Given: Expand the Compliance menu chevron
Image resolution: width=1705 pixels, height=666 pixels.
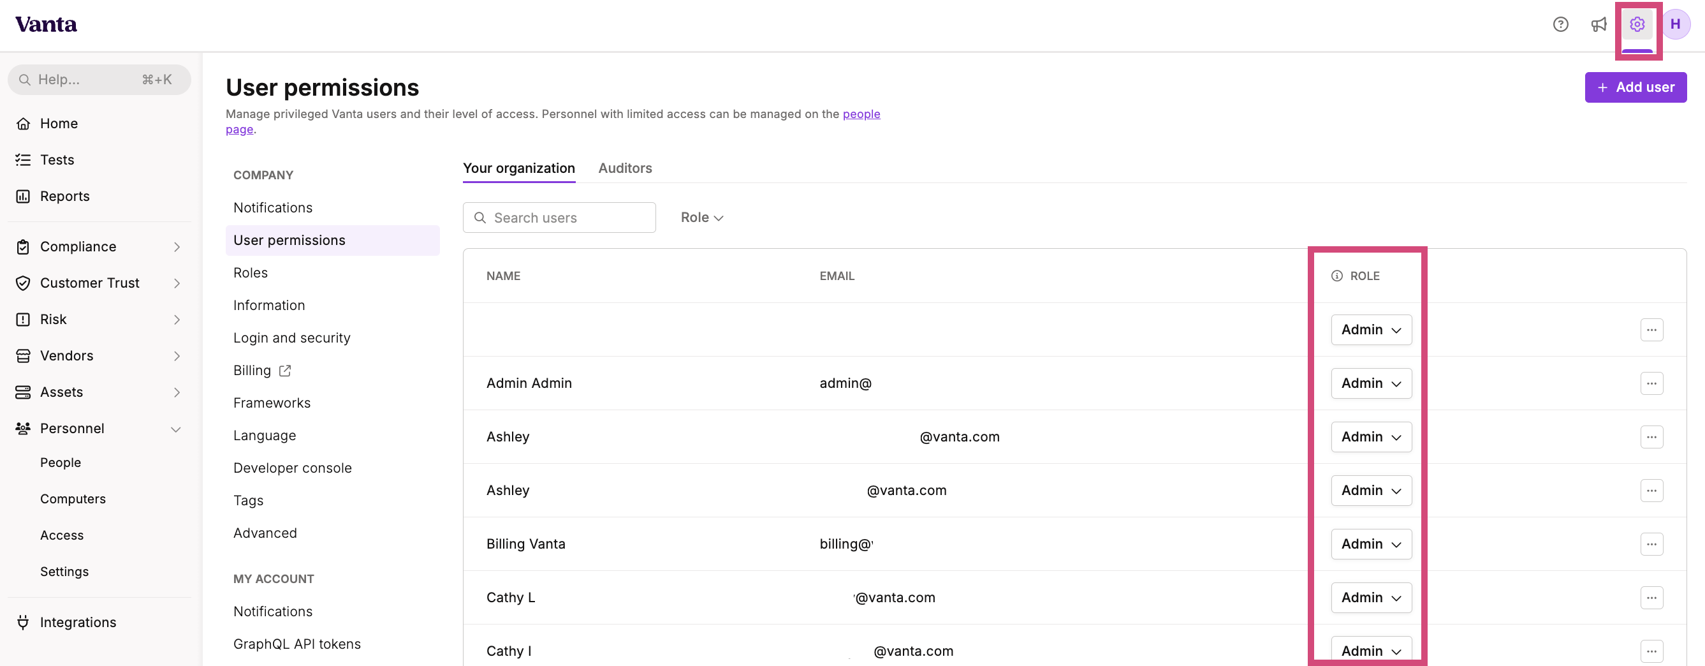Looking at the screenshot, I should pos(177,247).
